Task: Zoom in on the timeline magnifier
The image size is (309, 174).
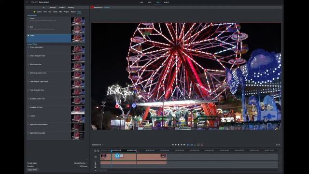Action: 95,151
